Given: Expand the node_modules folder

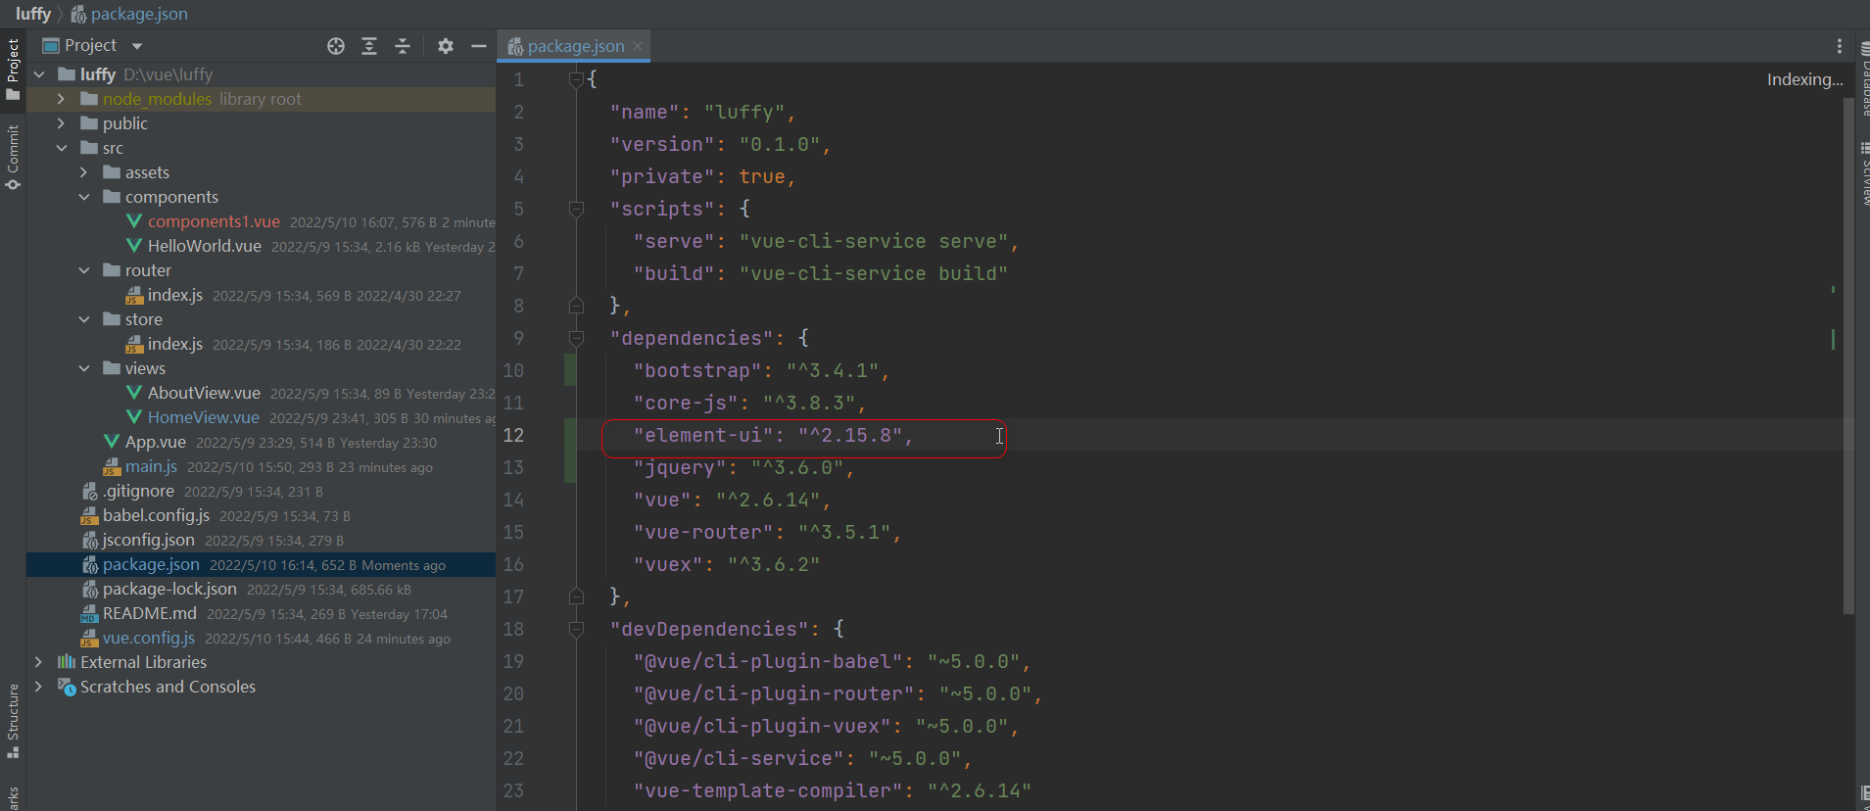Looking at the screenshot, I should point(61,99).
